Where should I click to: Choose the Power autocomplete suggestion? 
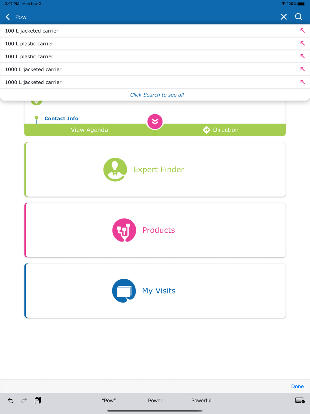point(155,400)
